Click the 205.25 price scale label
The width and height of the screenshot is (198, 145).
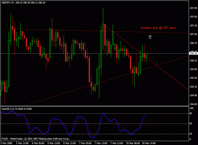coord(193,87)
